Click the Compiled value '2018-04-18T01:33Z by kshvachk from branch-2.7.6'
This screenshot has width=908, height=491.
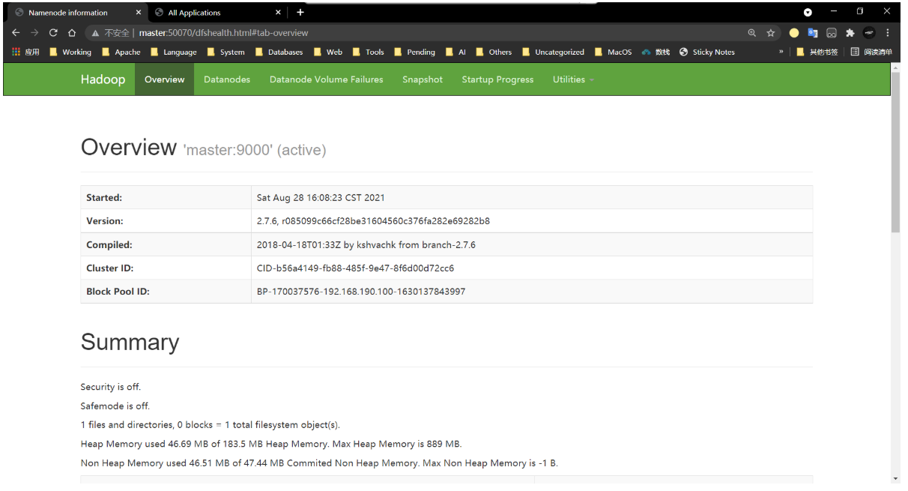[x=366, y=244]
